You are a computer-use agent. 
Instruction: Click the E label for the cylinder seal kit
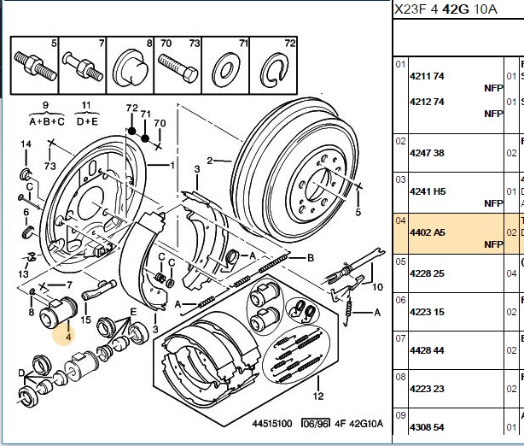133,313
